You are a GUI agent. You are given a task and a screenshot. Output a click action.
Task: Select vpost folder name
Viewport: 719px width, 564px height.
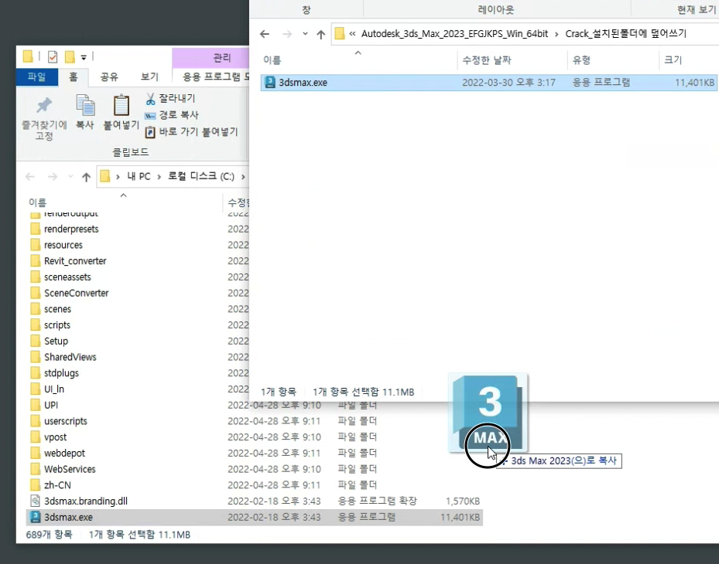tap(56, 437)
